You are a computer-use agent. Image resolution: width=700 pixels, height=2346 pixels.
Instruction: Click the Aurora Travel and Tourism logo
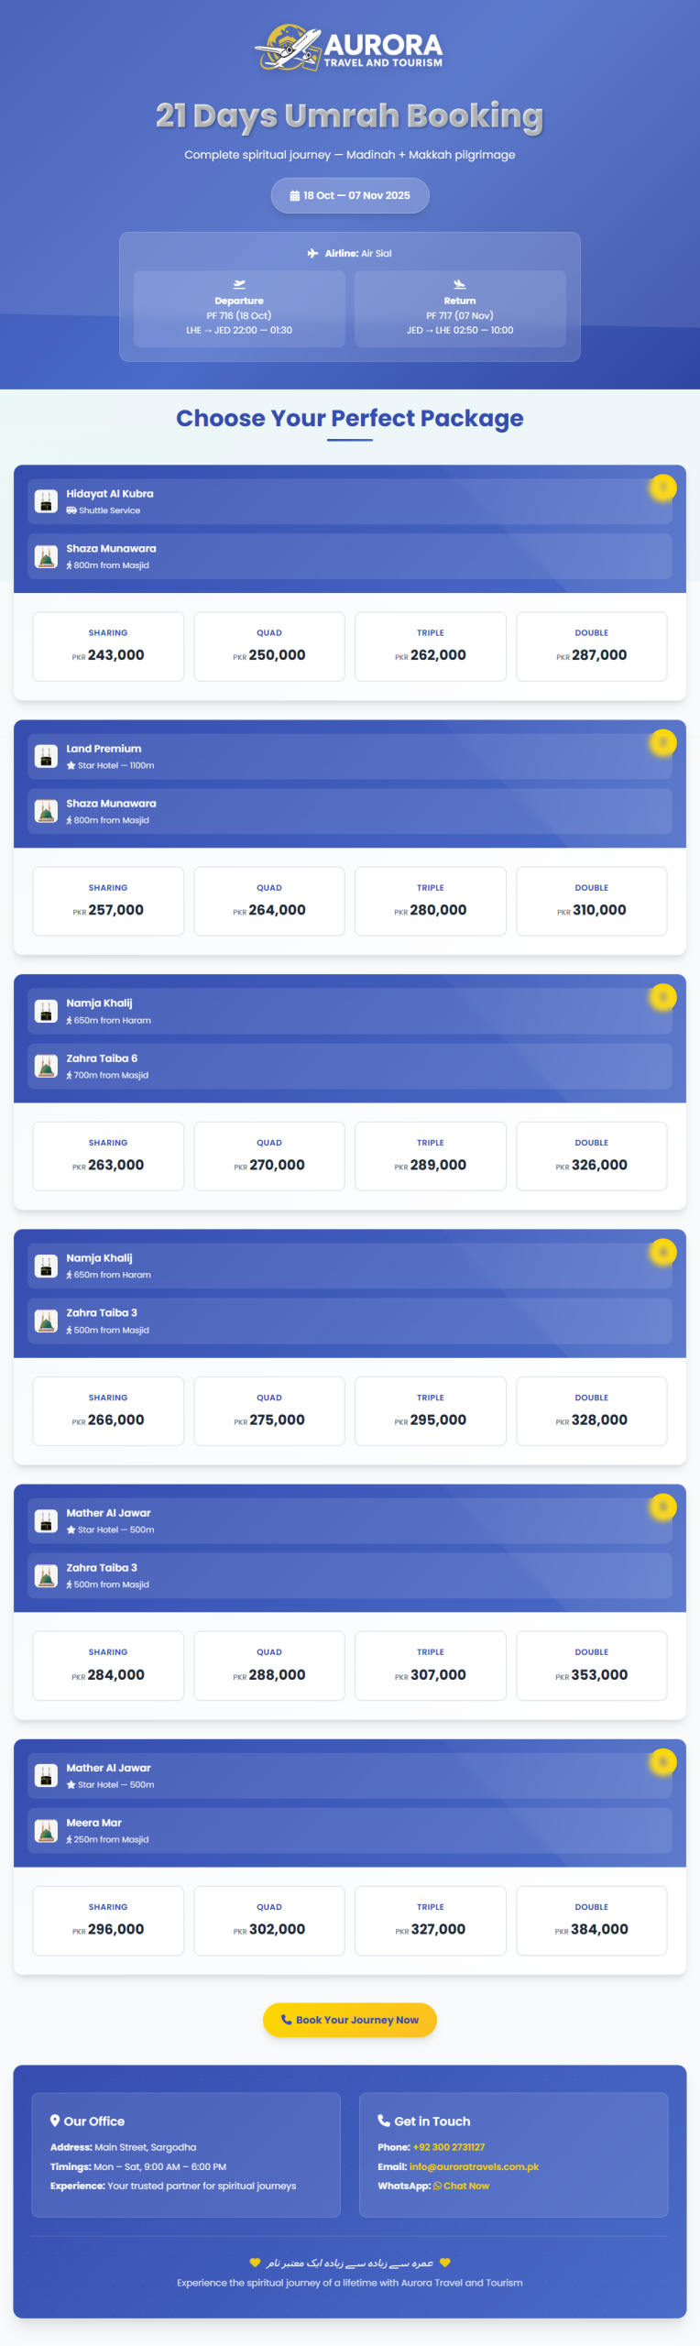click(349, 48)
